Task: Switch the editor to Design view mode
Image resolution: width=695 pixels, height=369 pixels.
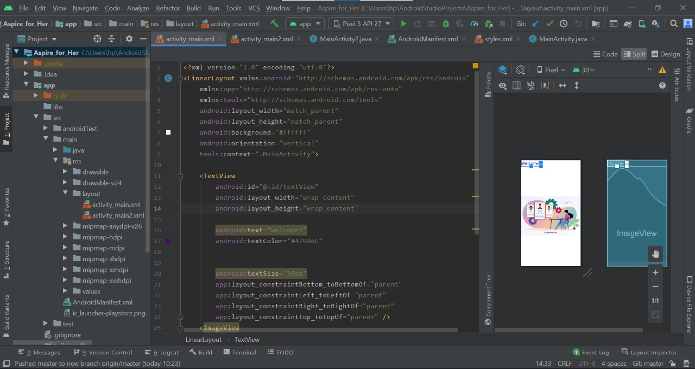Action: [x=665, y=54]
